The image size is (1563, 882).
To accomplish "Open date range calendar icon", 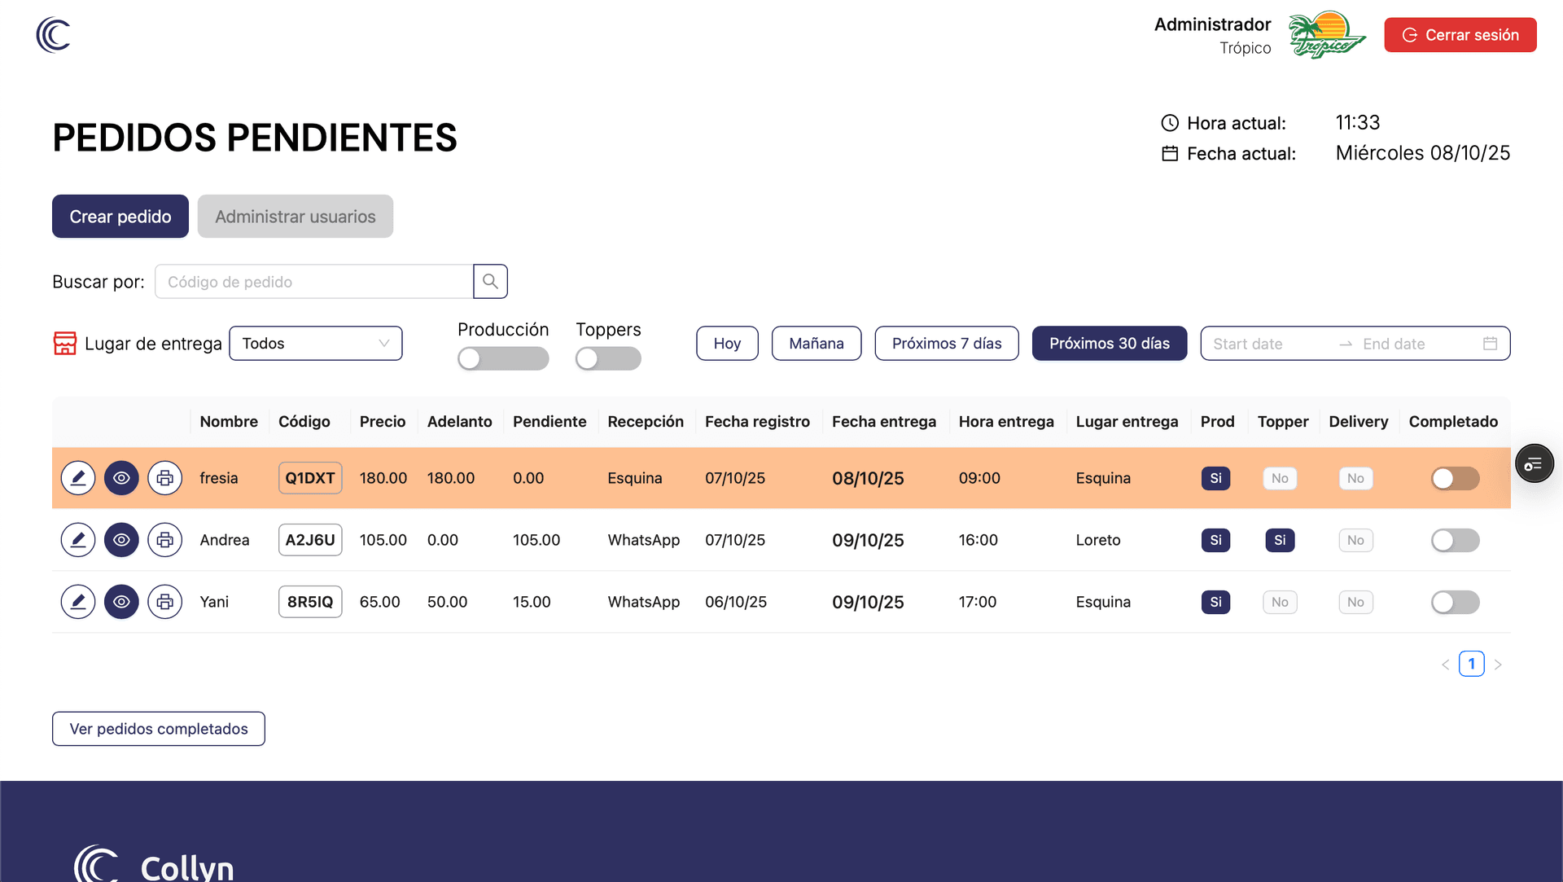I will [x=1490, y=344].
